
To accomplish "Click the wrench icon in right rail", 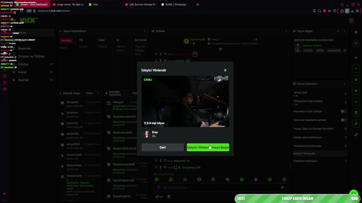I will point(356,124).
